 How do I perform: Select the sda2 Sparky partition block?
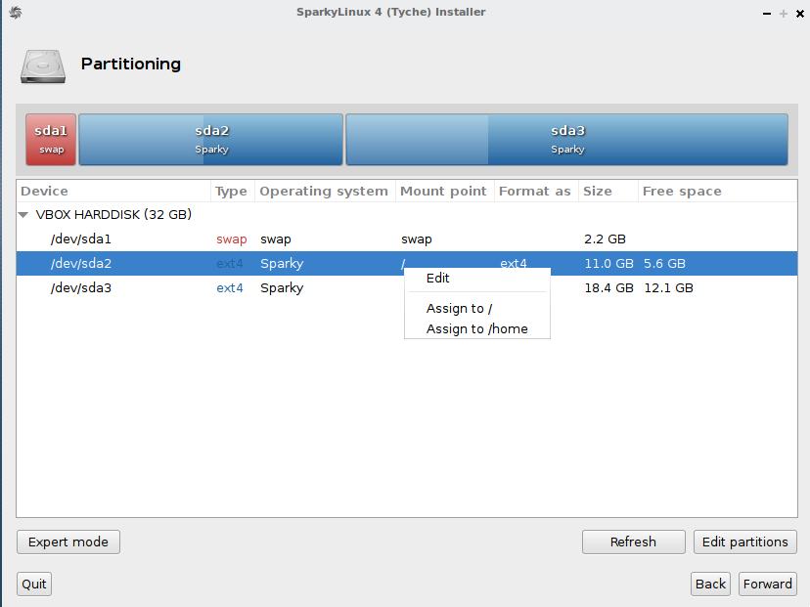point(210,140)
